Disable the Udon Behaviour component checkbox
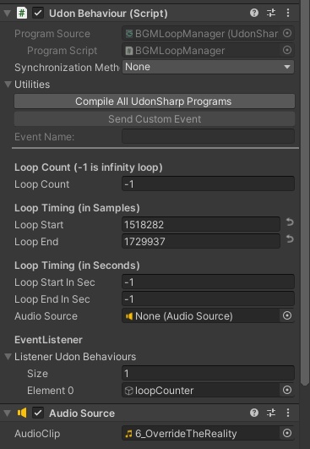Screen dimensions: 310x449 pyautogui.click(x=38, y=14)
